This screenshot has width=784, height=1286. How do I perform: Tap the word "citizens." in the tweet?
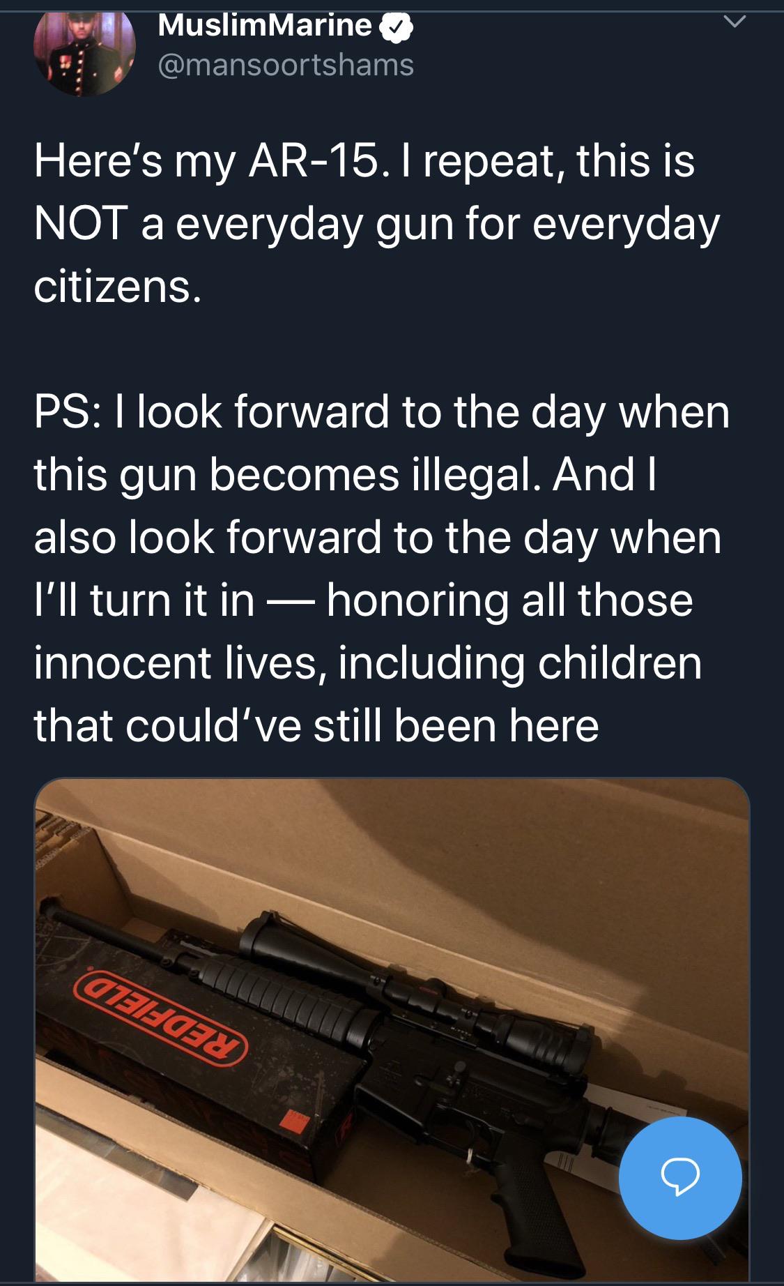click(x=118, y=287)
